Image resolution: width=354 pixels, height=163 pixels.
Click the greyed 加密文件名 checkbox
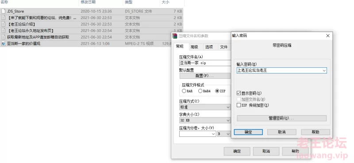[x=239, y=99]
